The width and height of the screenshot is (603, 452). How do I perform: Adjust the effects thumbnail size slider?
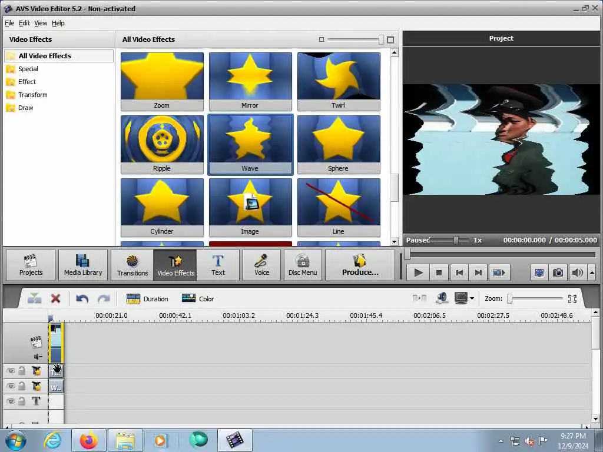click(x=381, y=39)
